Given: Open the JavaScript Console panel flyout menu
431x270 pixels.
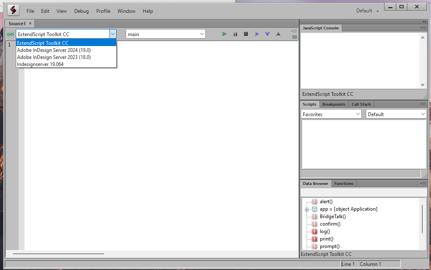Looking at the screenshot, I should coord(423,28).
